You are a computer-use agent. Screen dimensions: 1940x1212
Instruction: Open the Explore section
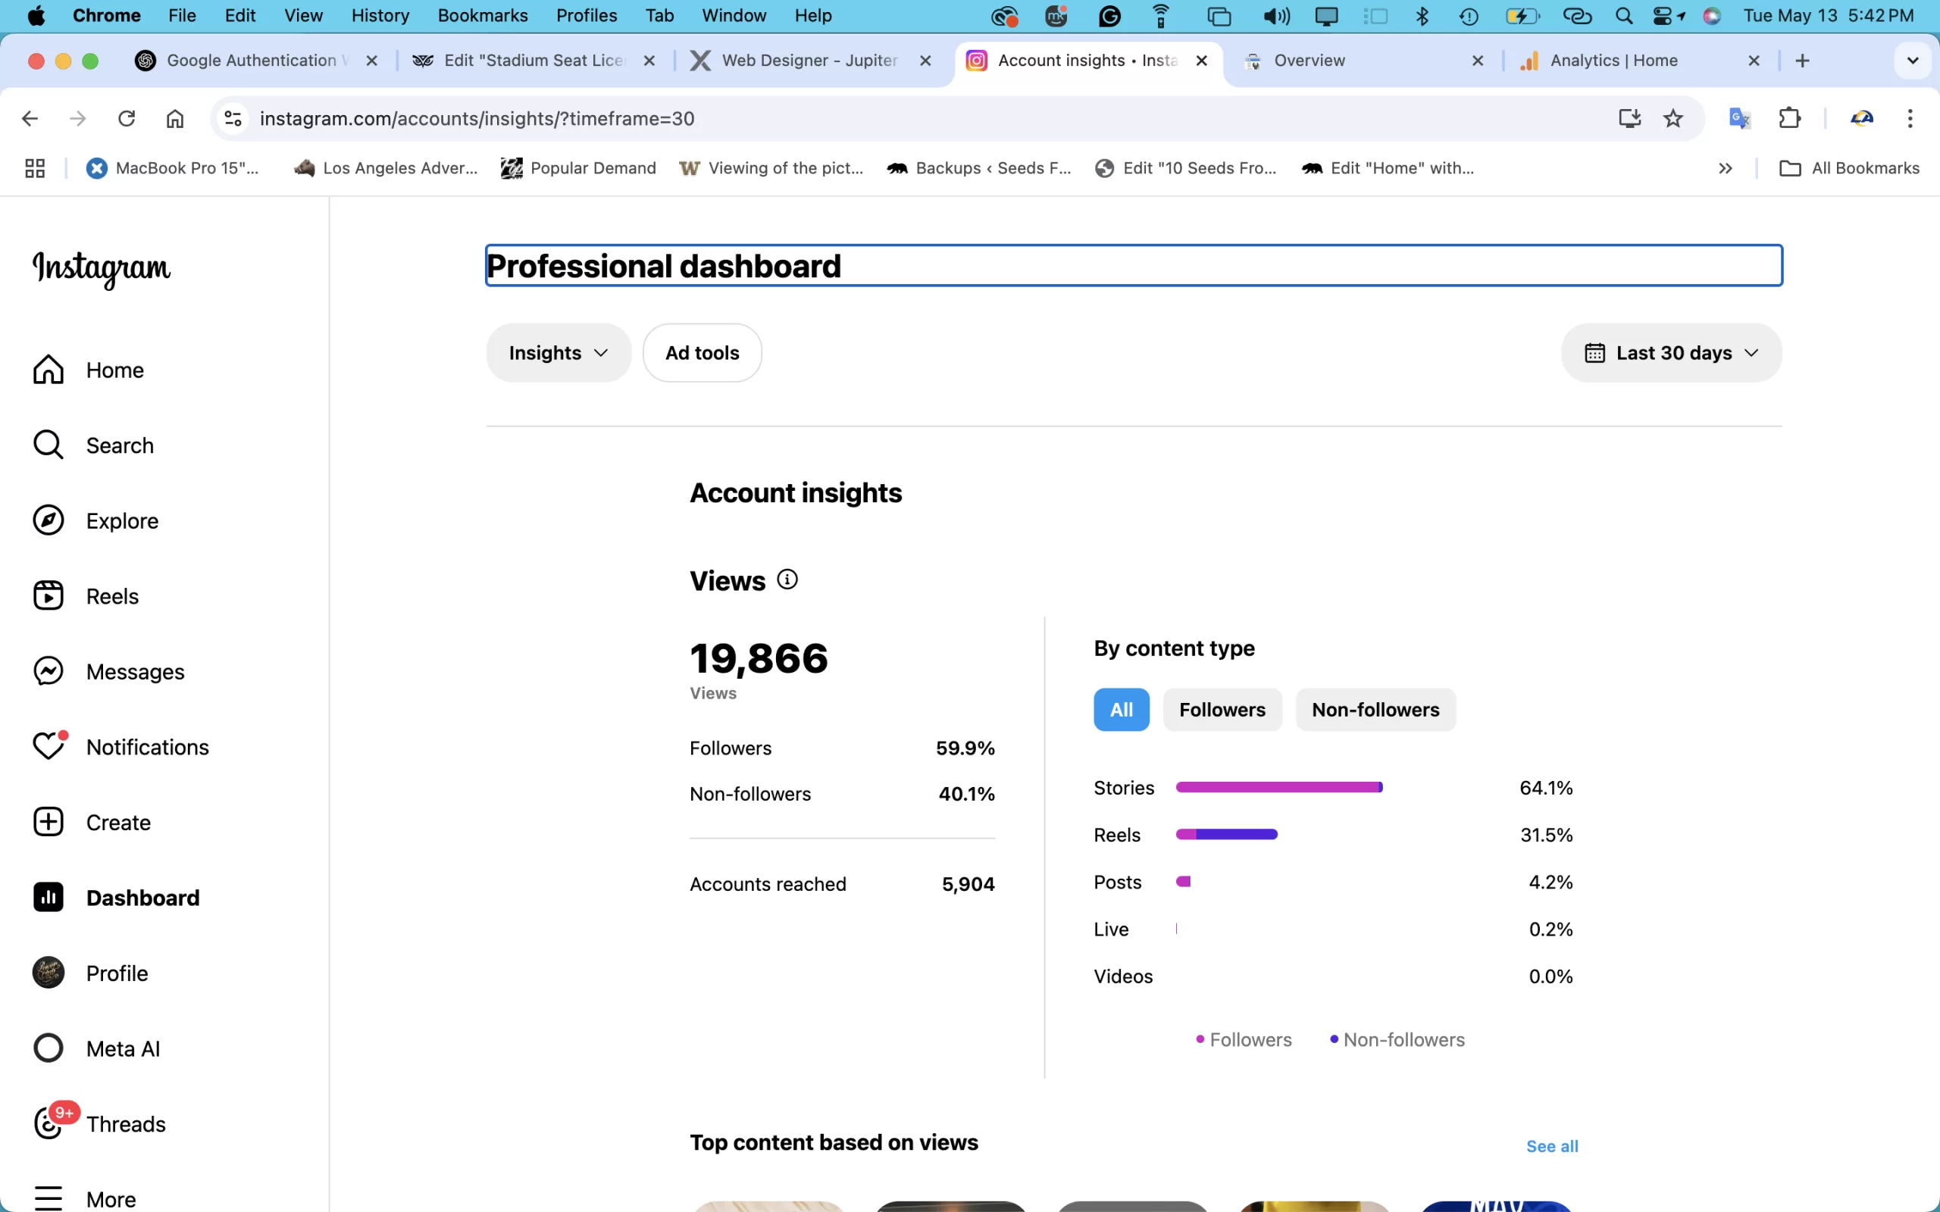pos(122,520)
